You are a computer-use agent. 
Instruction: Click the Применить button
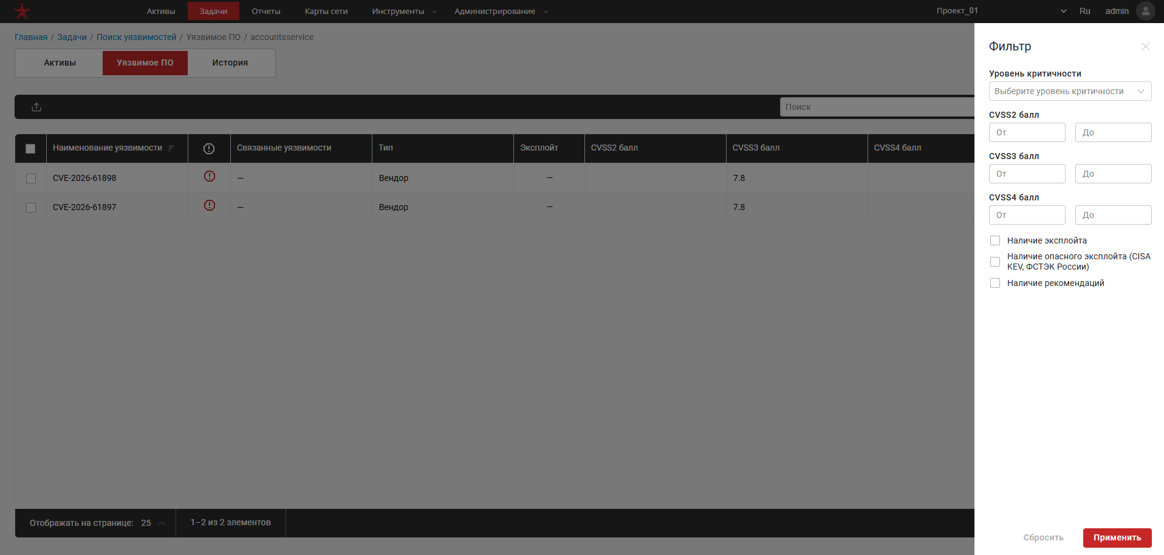coord(1117,537)
